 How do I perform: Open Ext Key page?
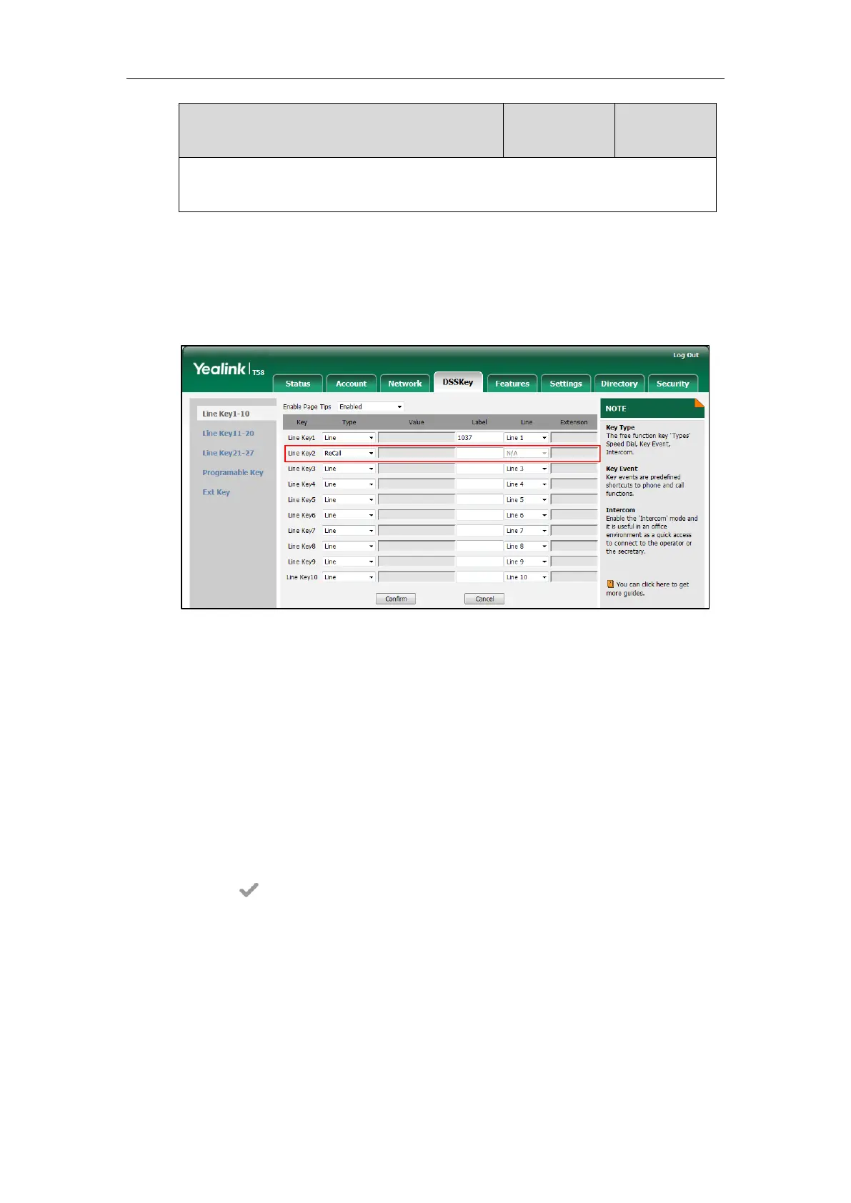216,492
